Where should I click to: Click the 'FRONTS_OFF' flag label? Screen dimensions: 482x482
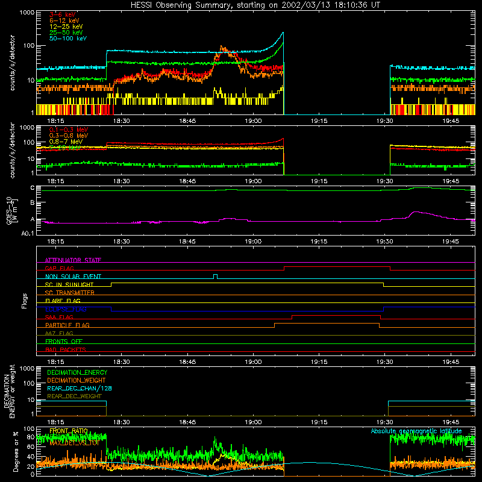coord(64,342)
